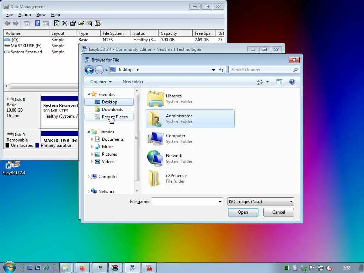Viewport: 364px width, 273px height.
Task: Click the Windows Start orb
Action: [x=9, y=267]
